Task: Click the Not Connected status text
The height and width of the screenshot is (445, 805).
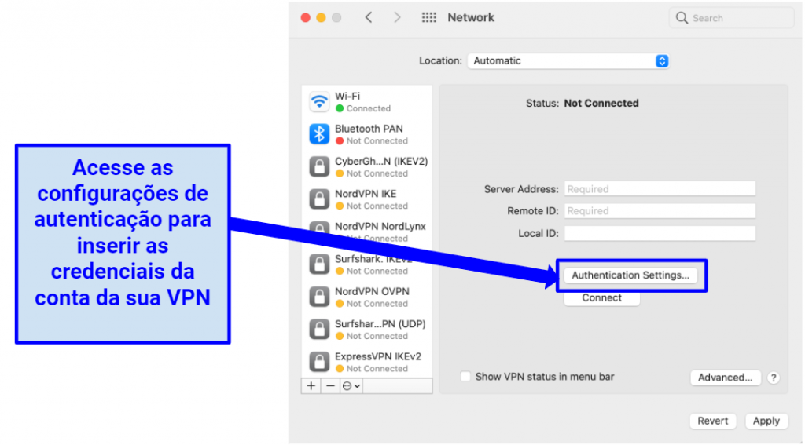Action: pyautogui.click(x=601, y=103)
